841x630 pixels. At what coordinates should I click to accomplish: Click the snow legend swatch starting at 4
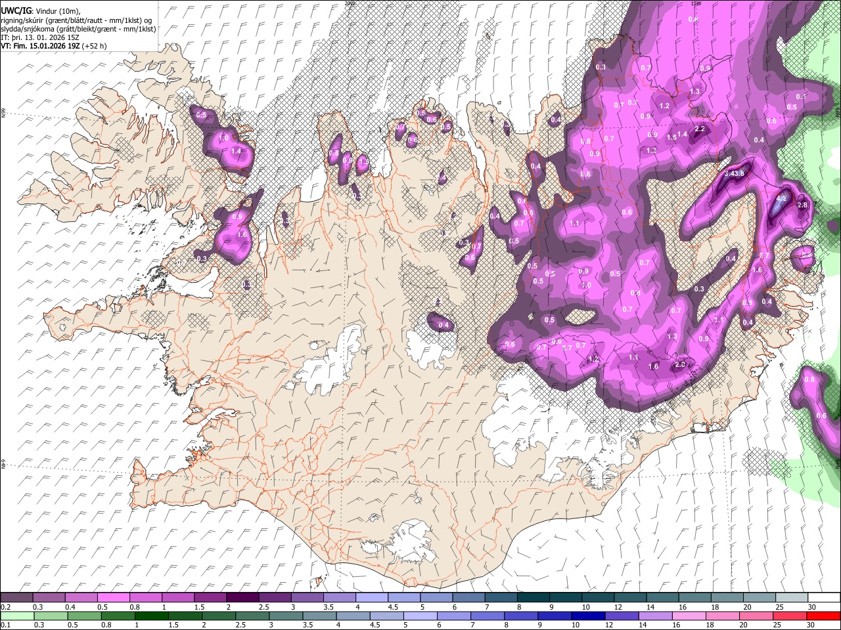pyautogui.click(x=372, y=597)
